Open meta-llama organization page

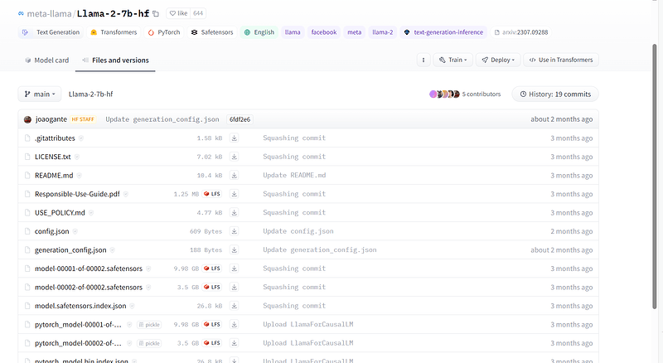[49, 13]
